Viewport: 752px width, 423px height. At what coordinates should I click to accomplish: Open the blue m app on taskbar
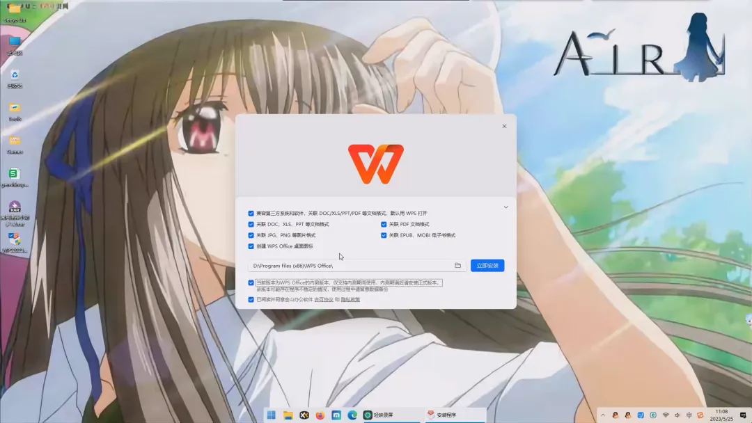coord(336,415)
